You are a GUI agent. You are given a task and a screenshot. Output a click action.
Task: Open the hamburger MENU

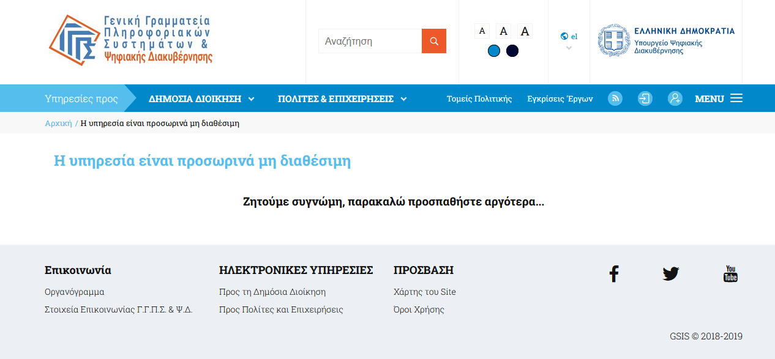point(718,98)
